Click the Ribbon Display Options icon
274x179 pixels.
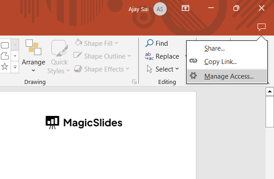tap(185, 8)
